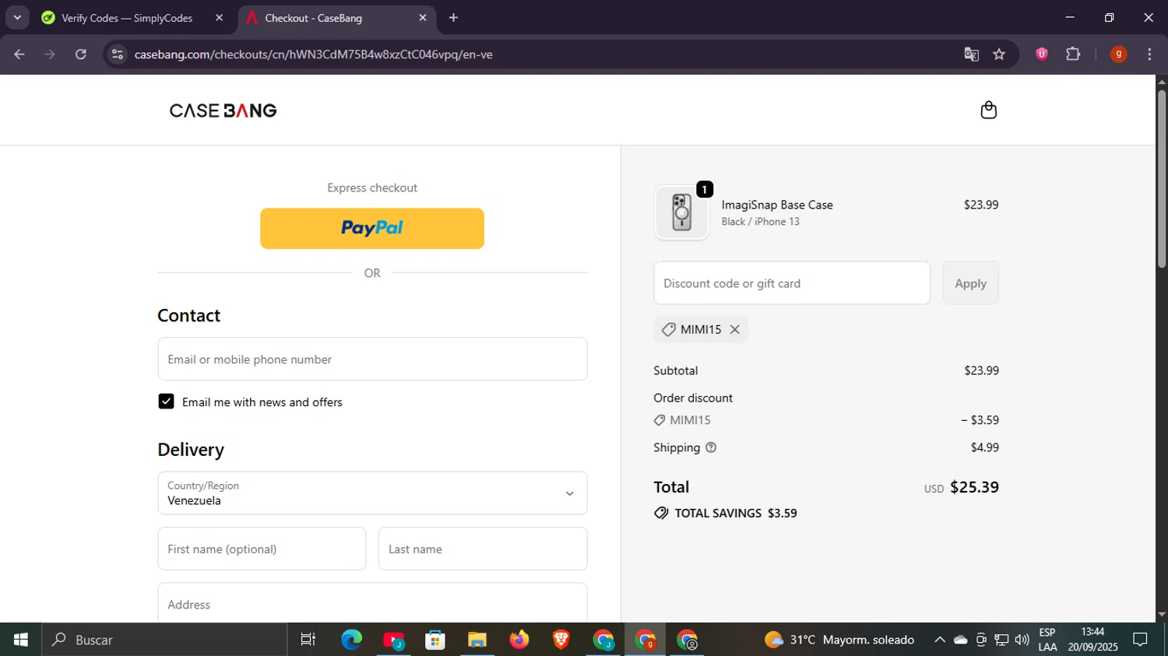
Task: Launch Microsoft Edge from the taskbar
Action: tap(351, 640)
